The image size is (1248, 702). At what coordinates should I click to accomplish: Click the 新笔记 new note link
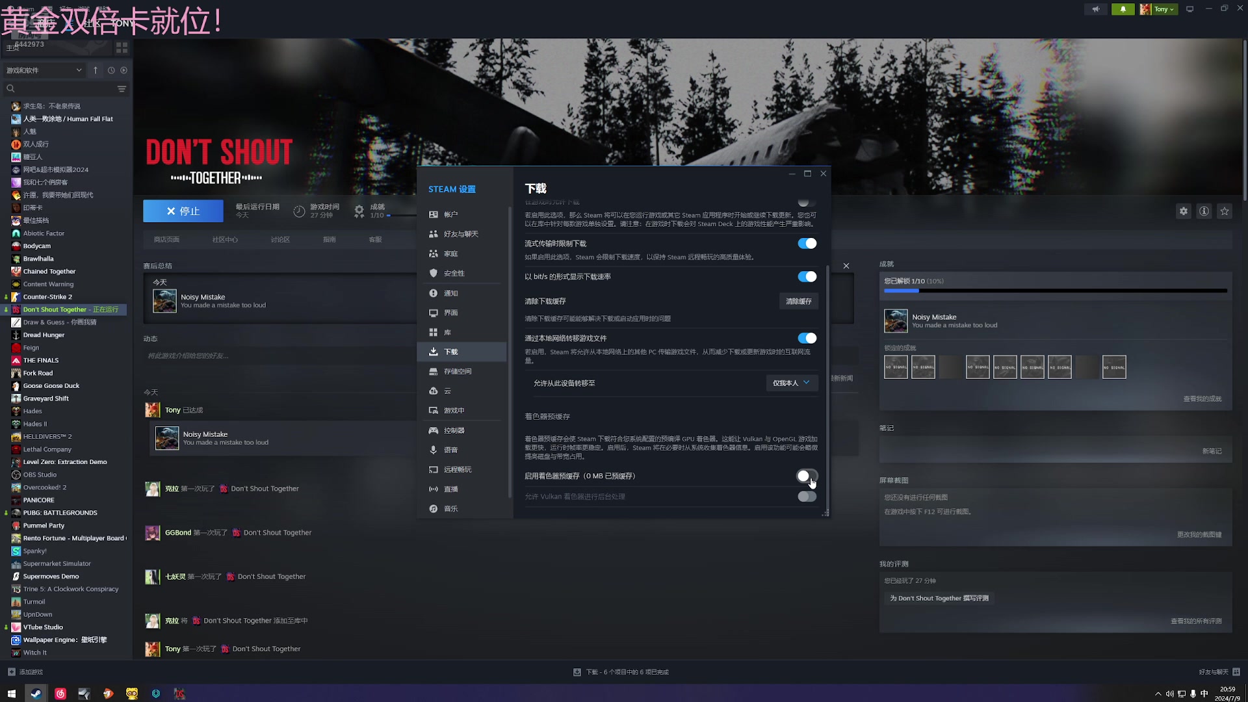(x=1212, y=450)
